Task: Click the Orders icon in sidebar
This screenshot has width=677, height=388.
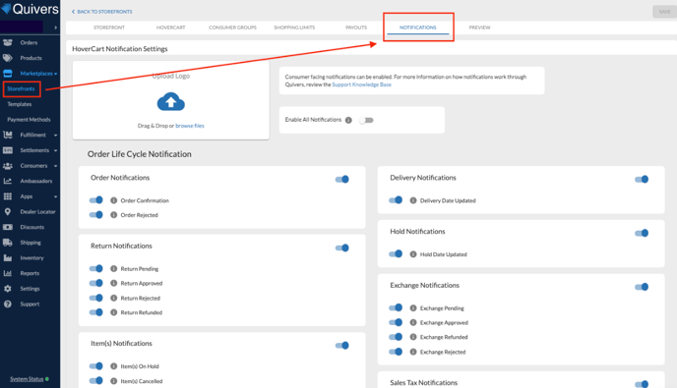Action: coord(8,42)
